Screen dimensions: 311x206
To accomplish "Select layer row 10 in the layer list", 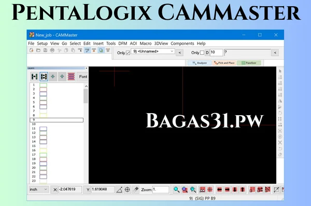I will (x=56, y=125).
